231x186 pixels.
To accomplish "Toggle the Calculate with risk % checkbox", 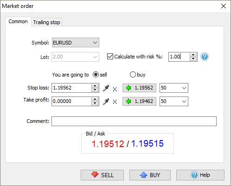I will [110, 57].
